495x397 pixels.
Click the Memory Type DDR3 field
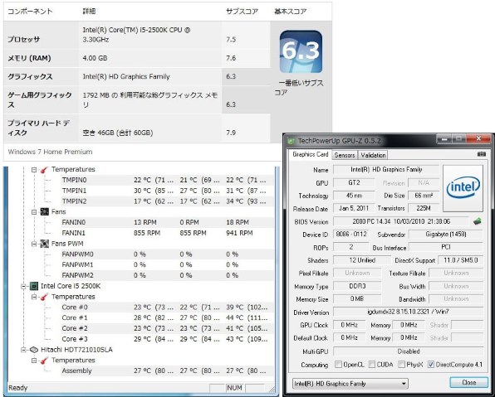357,286
